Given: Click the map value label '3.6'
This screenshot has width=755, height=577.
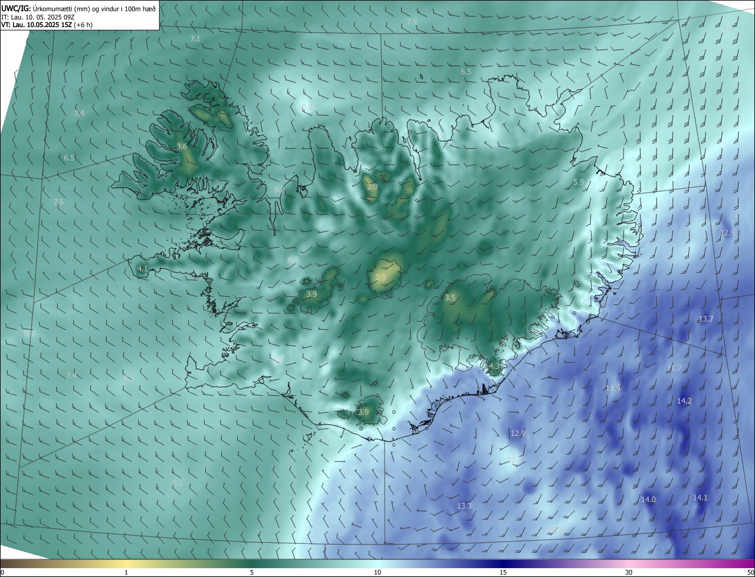Looking at the screenshot, I should point(182,146).
